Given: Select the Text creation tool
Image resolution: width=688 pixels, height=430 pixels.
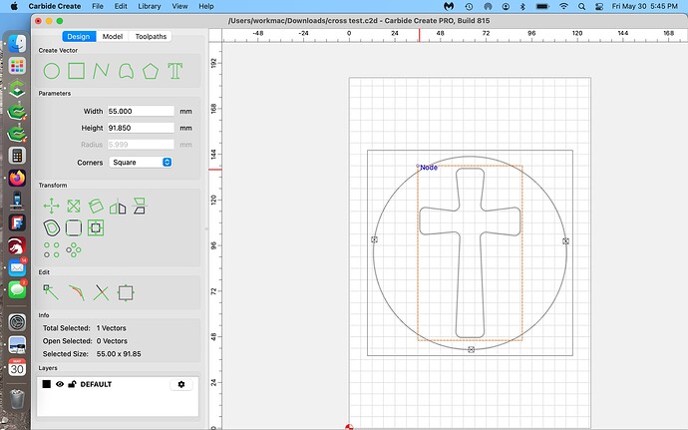Looking at the screenshot, I should (174, 71).
